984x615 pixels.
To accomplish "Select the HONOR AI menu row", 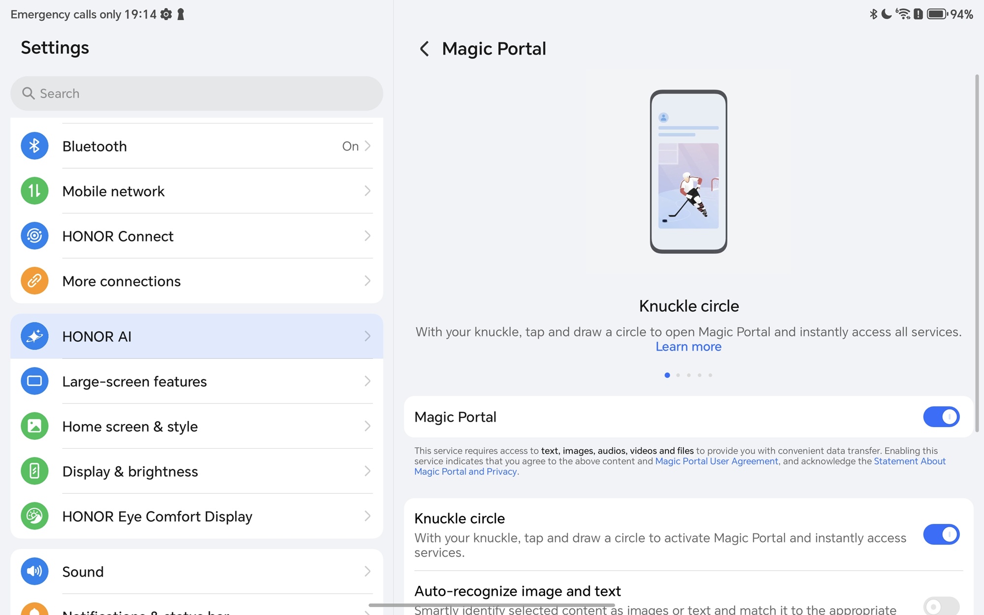I will coord(197,337).
